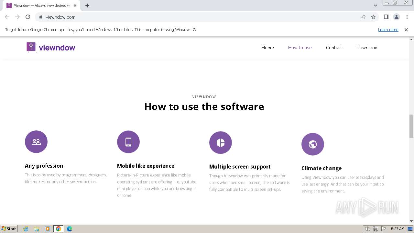414x233 pixels.
Task: Bookmark this tab with the star icon
Action: [373, 17]
